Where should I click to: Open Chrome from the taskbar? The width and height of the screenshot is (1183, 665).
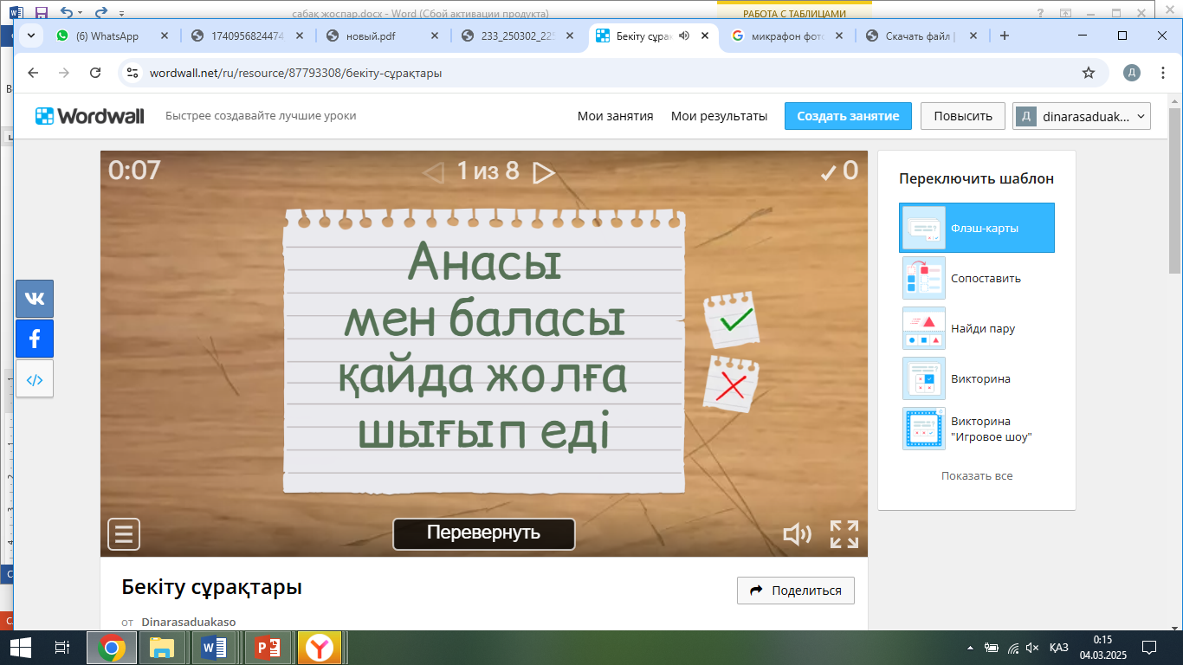tap(112, 647)
